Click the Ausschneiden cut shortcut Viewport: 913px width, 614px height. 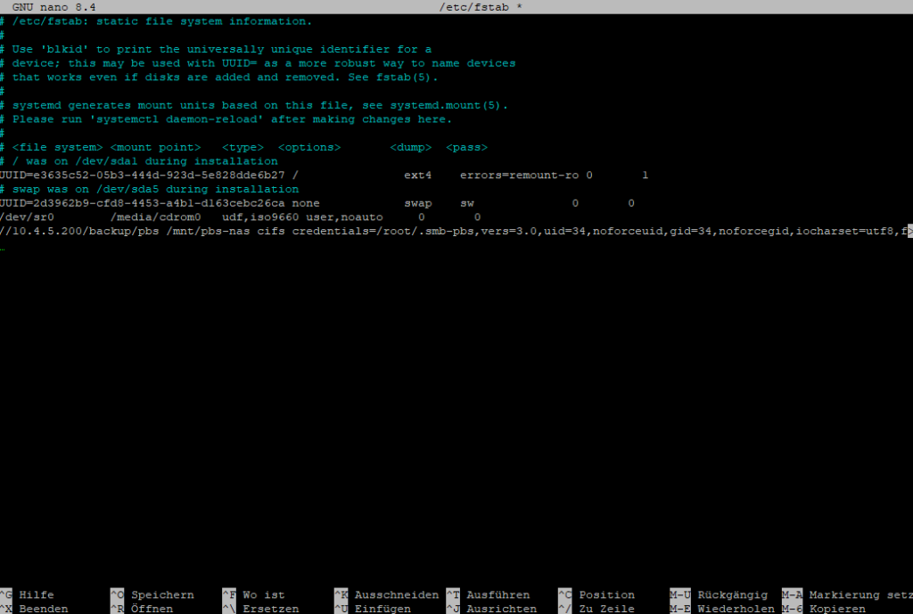click(x=396, y=594)
